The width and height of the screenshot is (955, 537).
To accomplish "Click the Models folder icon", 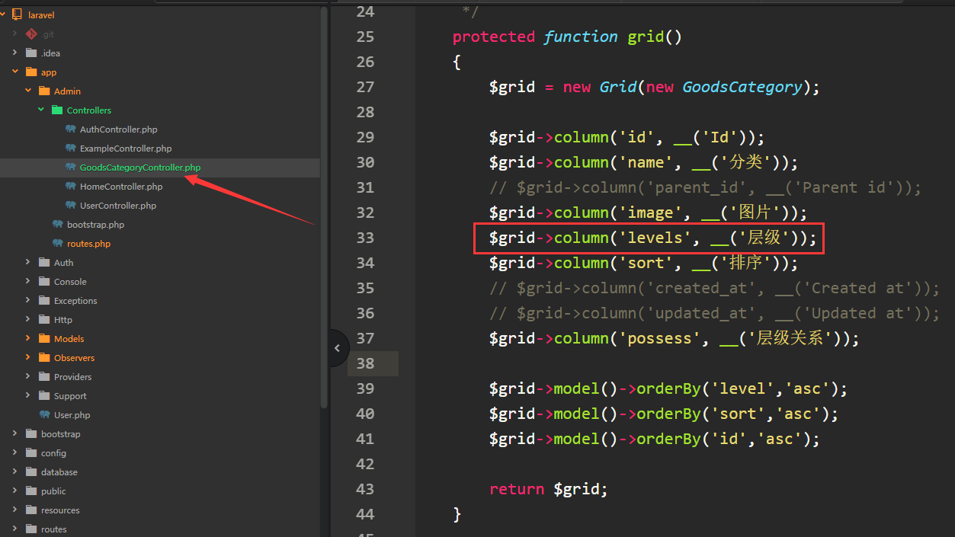I will point(44,338).
